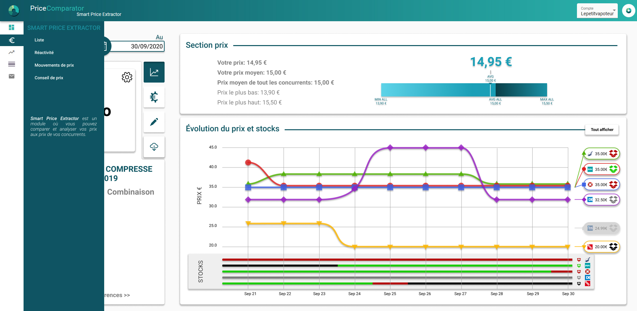Image resolution: width=637 pixels, height=311 pixels.
Task: Open the trending line sidebar icon
Action: point(12,52)
